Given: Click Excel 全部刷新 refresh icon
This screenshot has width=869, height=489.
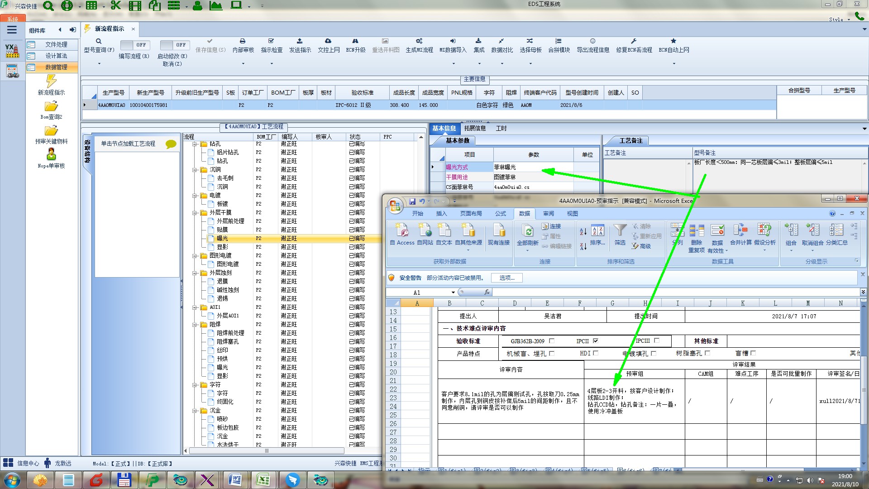Looking at the screenshot, I should (527, 231).
